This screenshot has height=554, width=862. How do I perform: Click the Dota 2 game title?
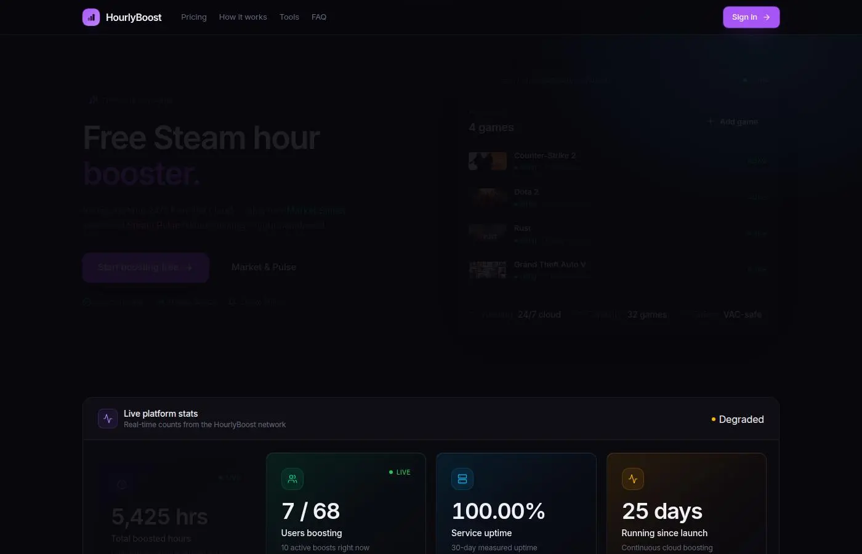[526, 192]
